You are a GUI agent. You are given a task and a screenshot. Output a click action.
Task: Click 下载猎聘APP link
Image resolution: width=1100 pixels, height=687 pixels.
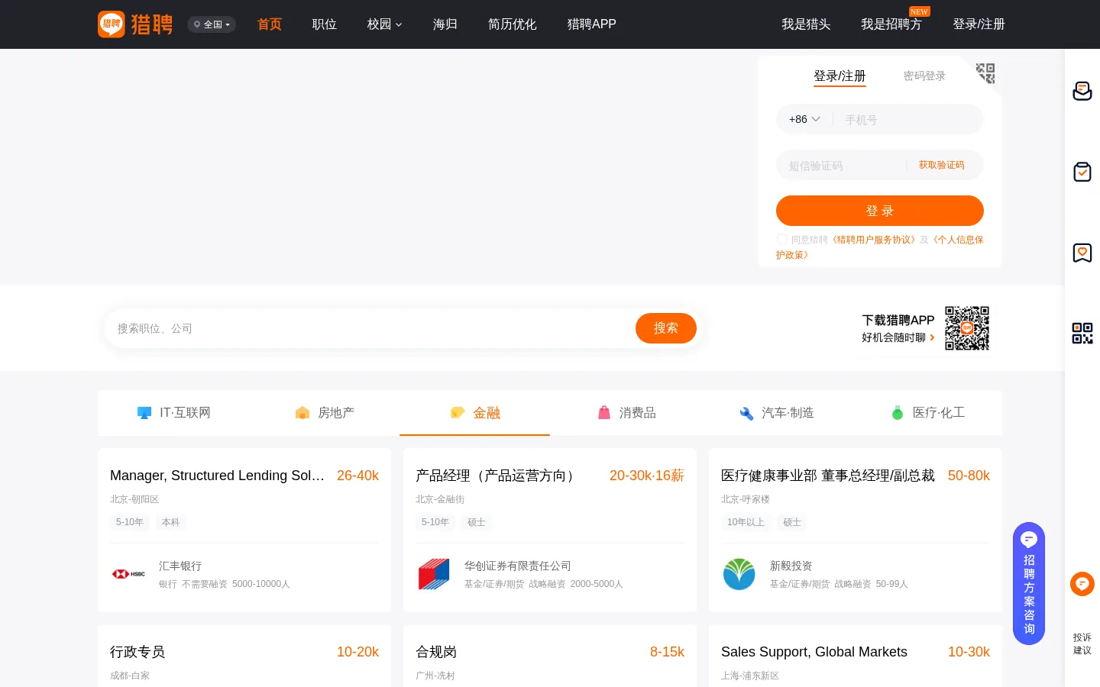coord(898,321)
